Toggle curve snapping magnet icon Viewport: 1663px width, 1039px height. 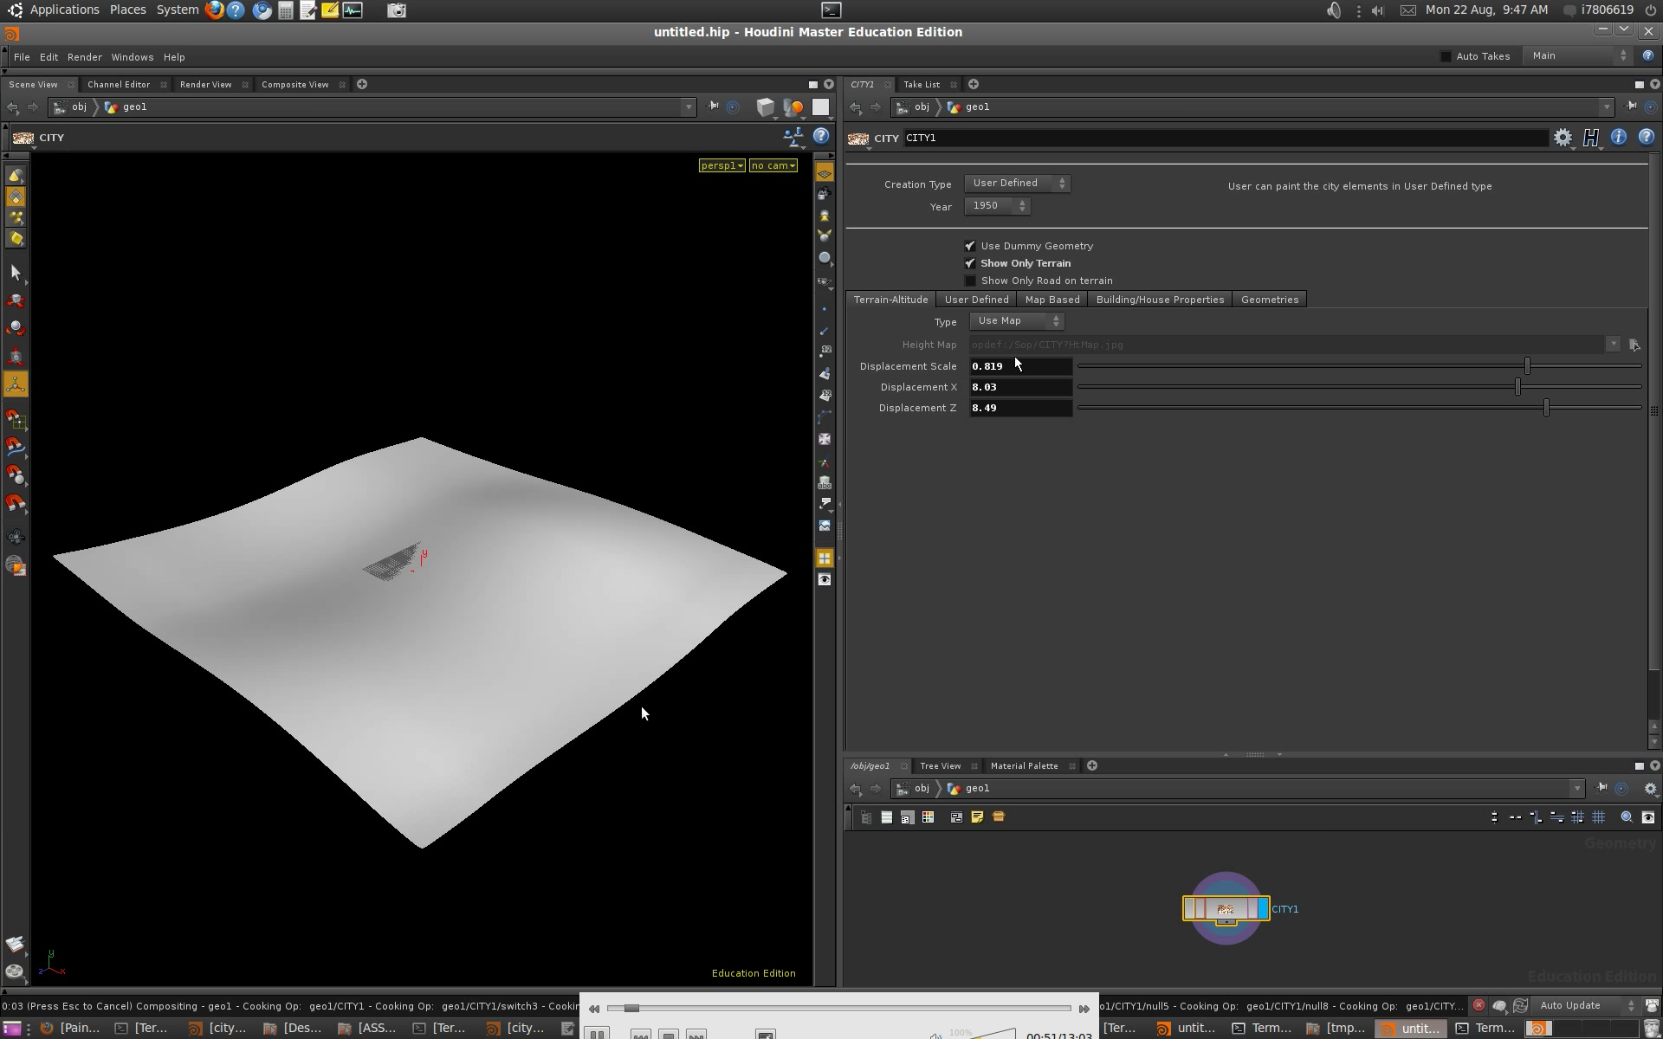pyautogui.click(x=16, y=448)
